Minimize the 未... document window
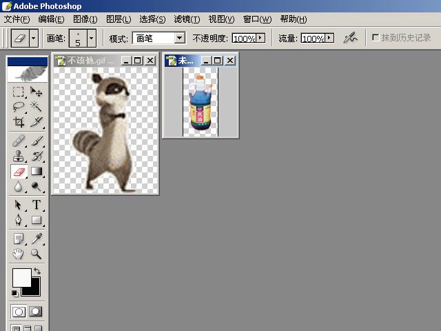 [x=206, y=61]
